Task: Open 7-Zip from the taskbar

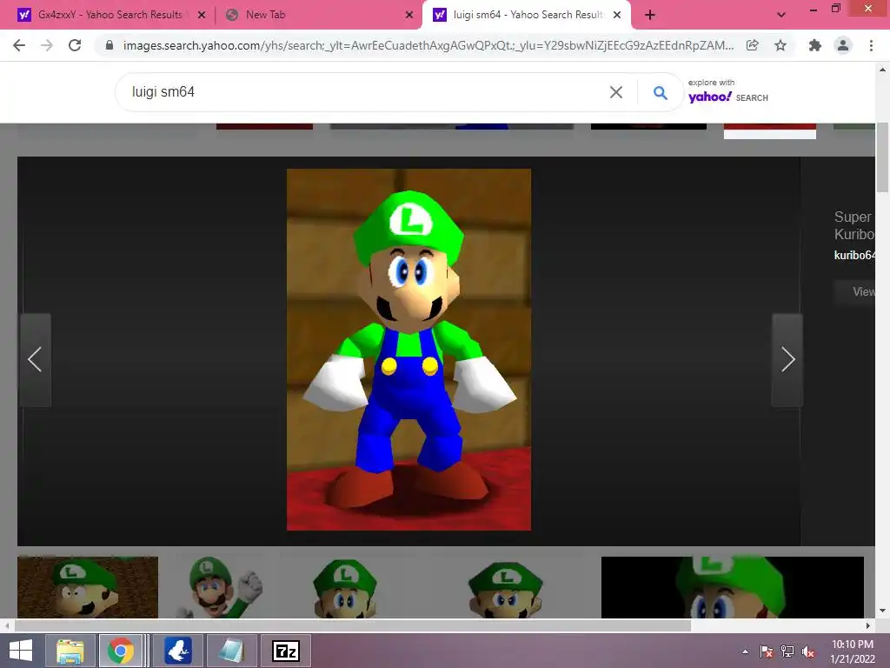Action: [285, 651]
